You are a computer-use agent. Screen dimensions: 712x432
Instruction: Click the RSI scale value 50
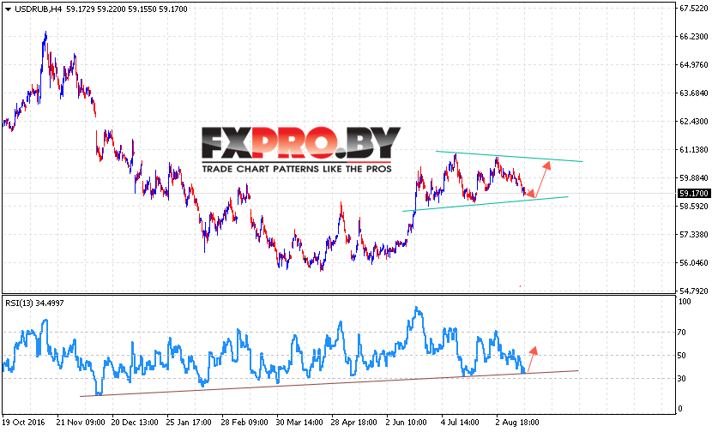coord(682,356)
